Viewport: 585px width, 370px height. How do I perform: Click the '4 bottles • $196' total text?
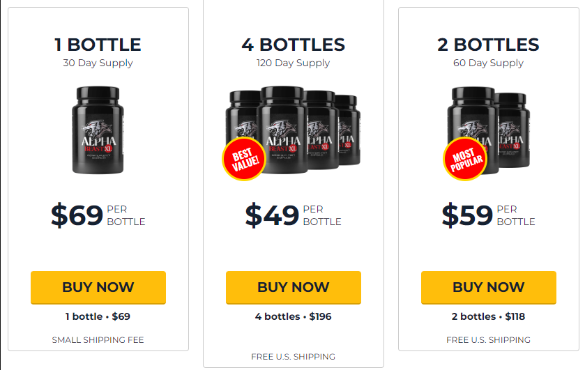pos(294,316)
